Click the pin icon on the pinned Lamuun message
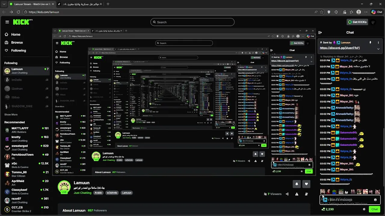The width and height of the screenshot is (385, 216). [x=370, y=43]
